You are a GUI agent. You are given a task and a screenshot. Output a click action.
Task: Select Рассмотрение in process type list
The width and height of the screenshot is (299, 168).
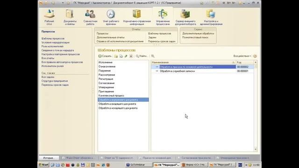tap(123, 75)
